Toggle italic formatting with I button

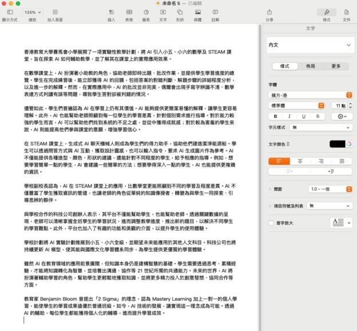pos(290,116)
